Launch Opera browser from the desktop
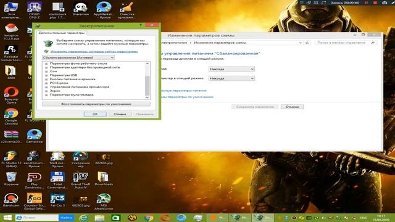The width and height of the screenshot is (395, 222). point(11,95)
